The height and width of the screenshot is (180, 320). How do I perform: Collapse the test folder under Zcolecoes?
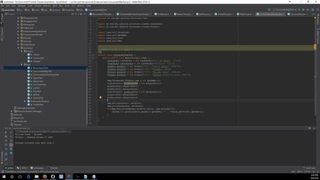click(x=21, y=64)
